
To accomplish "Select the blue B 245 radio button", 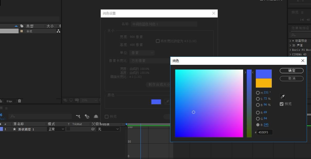I will [258, 125].
